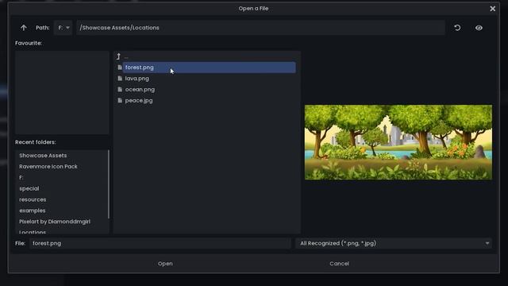Screen dimensions: 508x286
Task: Open the F: drive dropdown
Action: tap(63, 28)
